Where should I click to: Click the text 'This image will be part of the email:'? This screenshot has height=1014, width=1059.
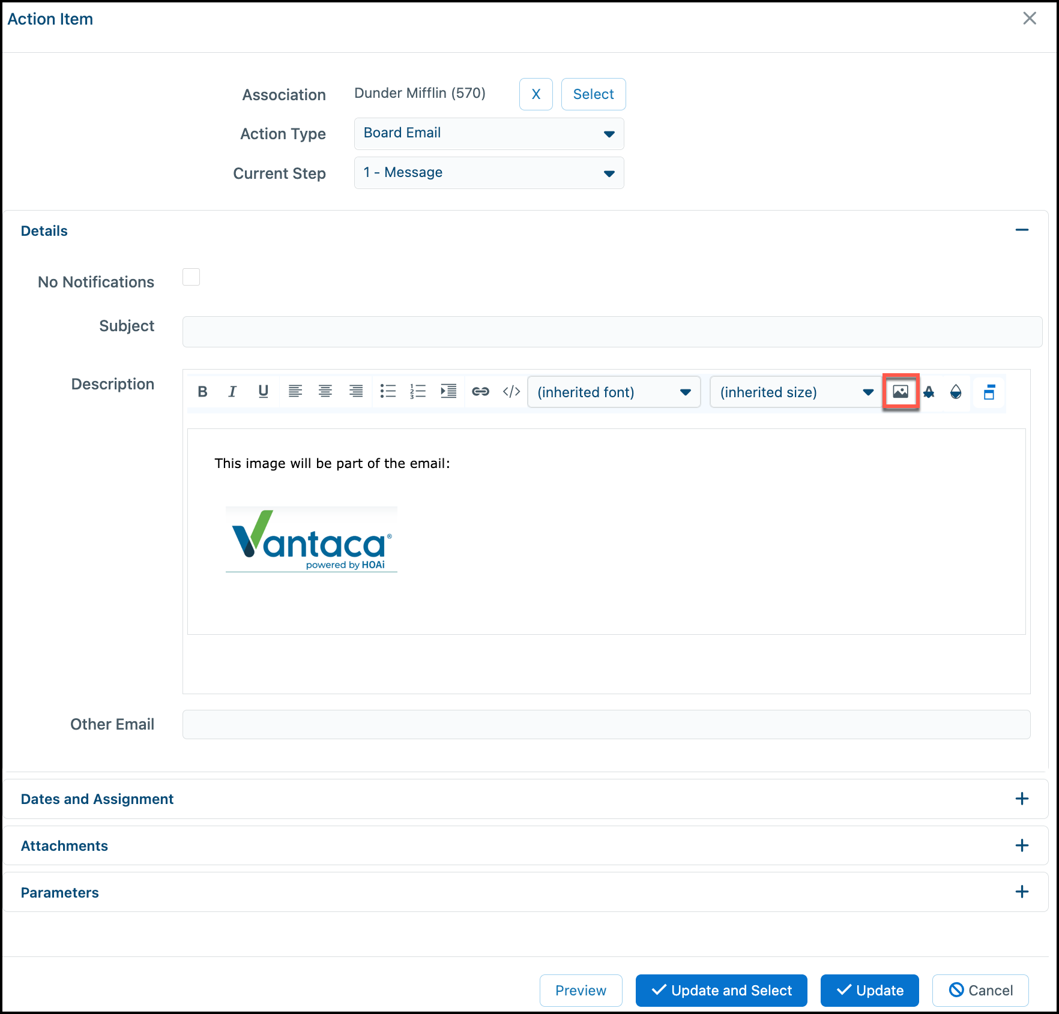(332, 463)
